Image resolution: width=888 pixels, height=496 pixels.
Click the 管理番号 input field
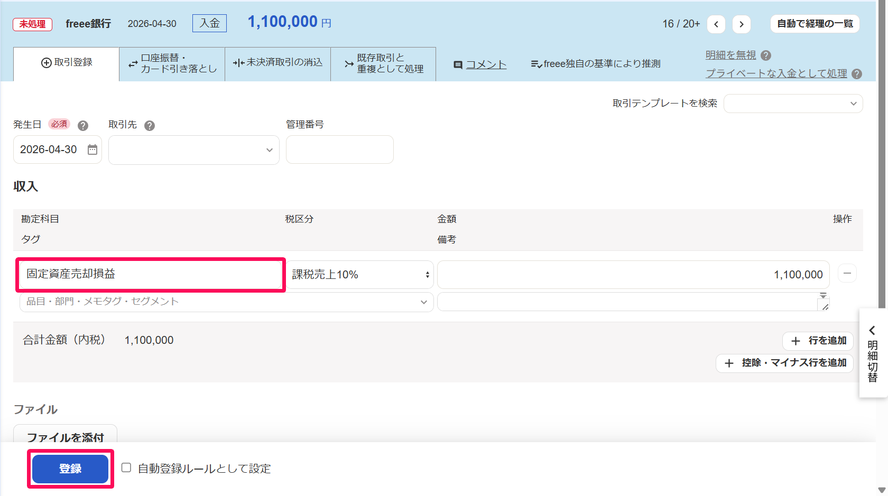pos(340,149)
